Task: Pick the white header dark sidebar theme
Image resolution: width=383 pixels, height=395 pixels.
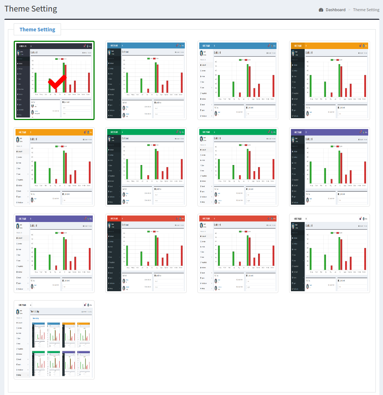Action: tap(330, 253)
